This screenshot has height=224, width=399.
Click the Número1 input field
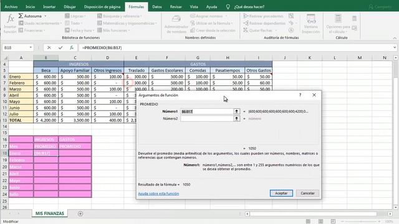point(207,111)
